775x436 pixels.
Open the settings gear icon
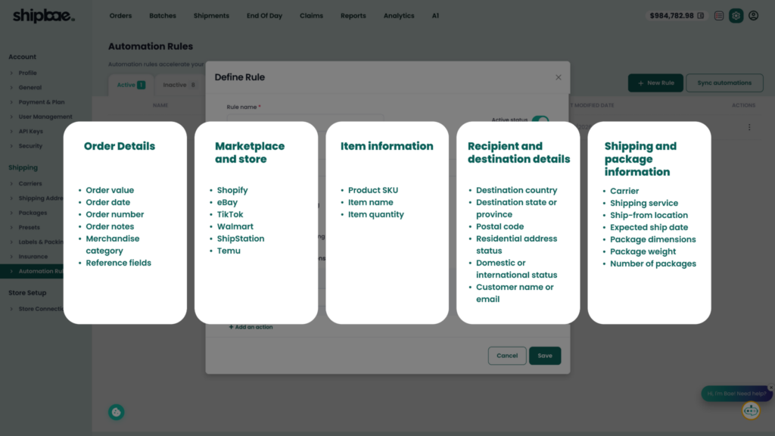pos(736,16)
